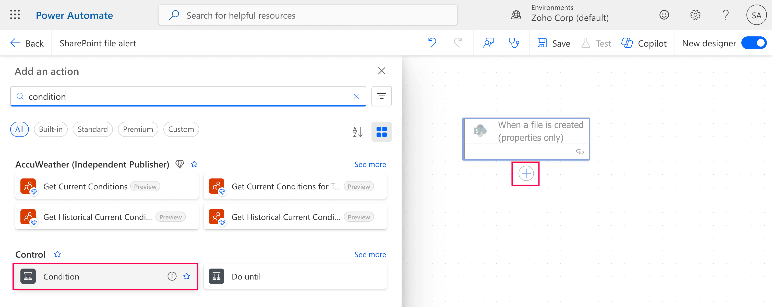This screenshot has height=307, width=772.
Task: Turn off the New designer toggle
Action: tap(754, 43)
